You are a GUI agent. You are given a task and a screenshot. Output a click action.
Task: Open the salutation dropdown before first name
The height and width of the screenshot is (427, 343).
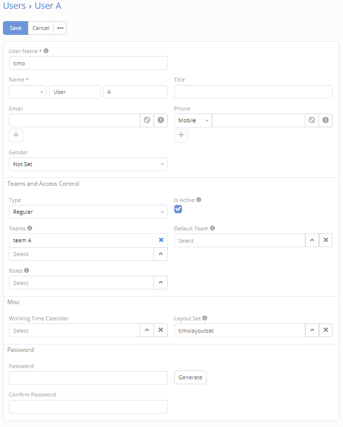(x=28, y=92)
